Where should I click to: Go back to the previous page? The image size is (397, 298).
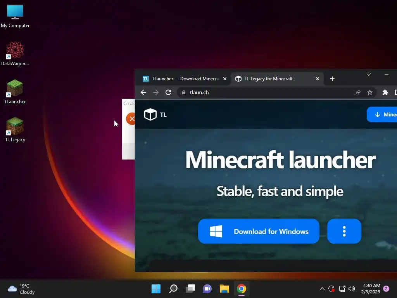[x=143, y=92]
